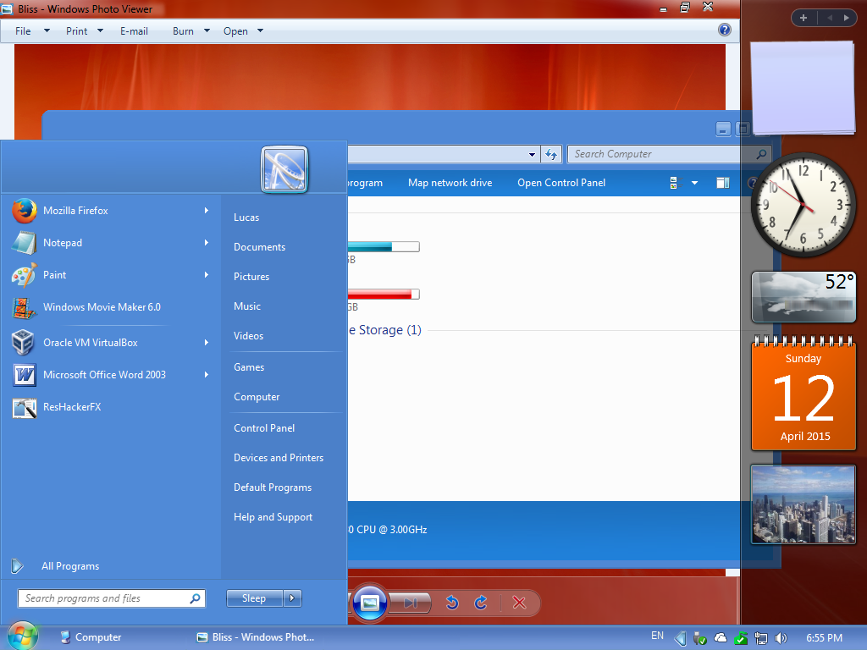
Task: Click the search magnifier in Computer window
Action: pyautogui.click(x=761, y=154)
